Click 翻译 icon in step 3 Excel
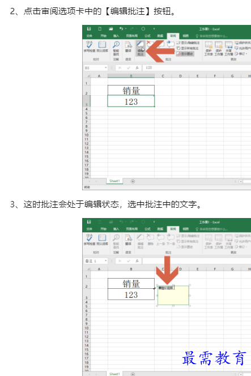 [129, 239]
